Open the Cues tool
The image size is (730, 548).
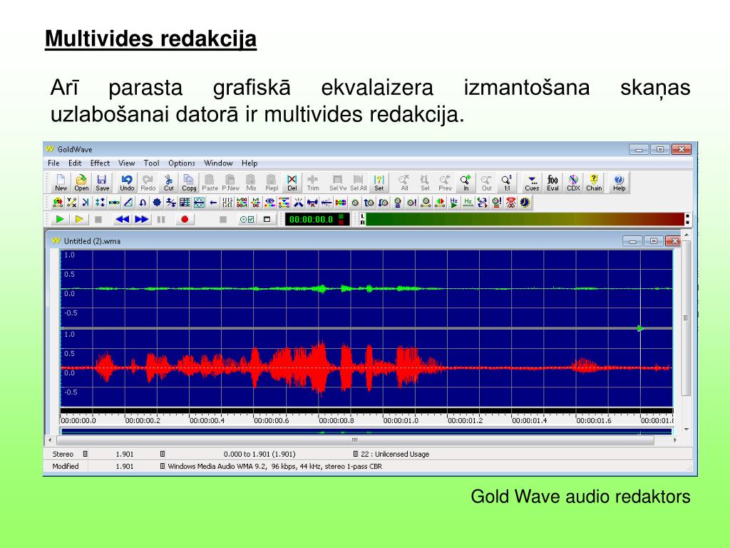click(x=532, y=182)
